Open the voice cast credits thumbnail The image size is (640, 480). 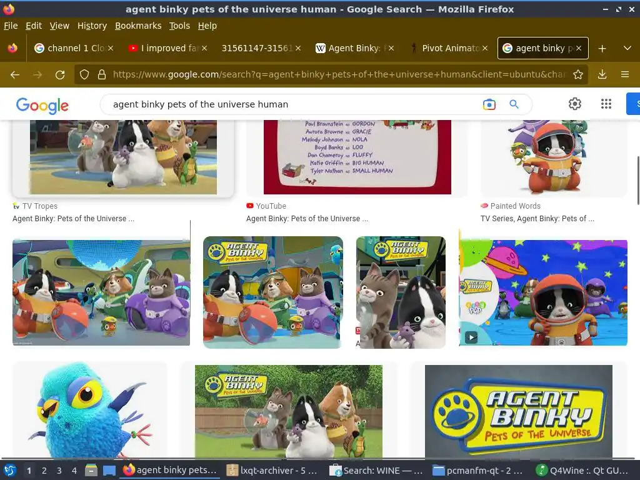click(x=357, y=157)
